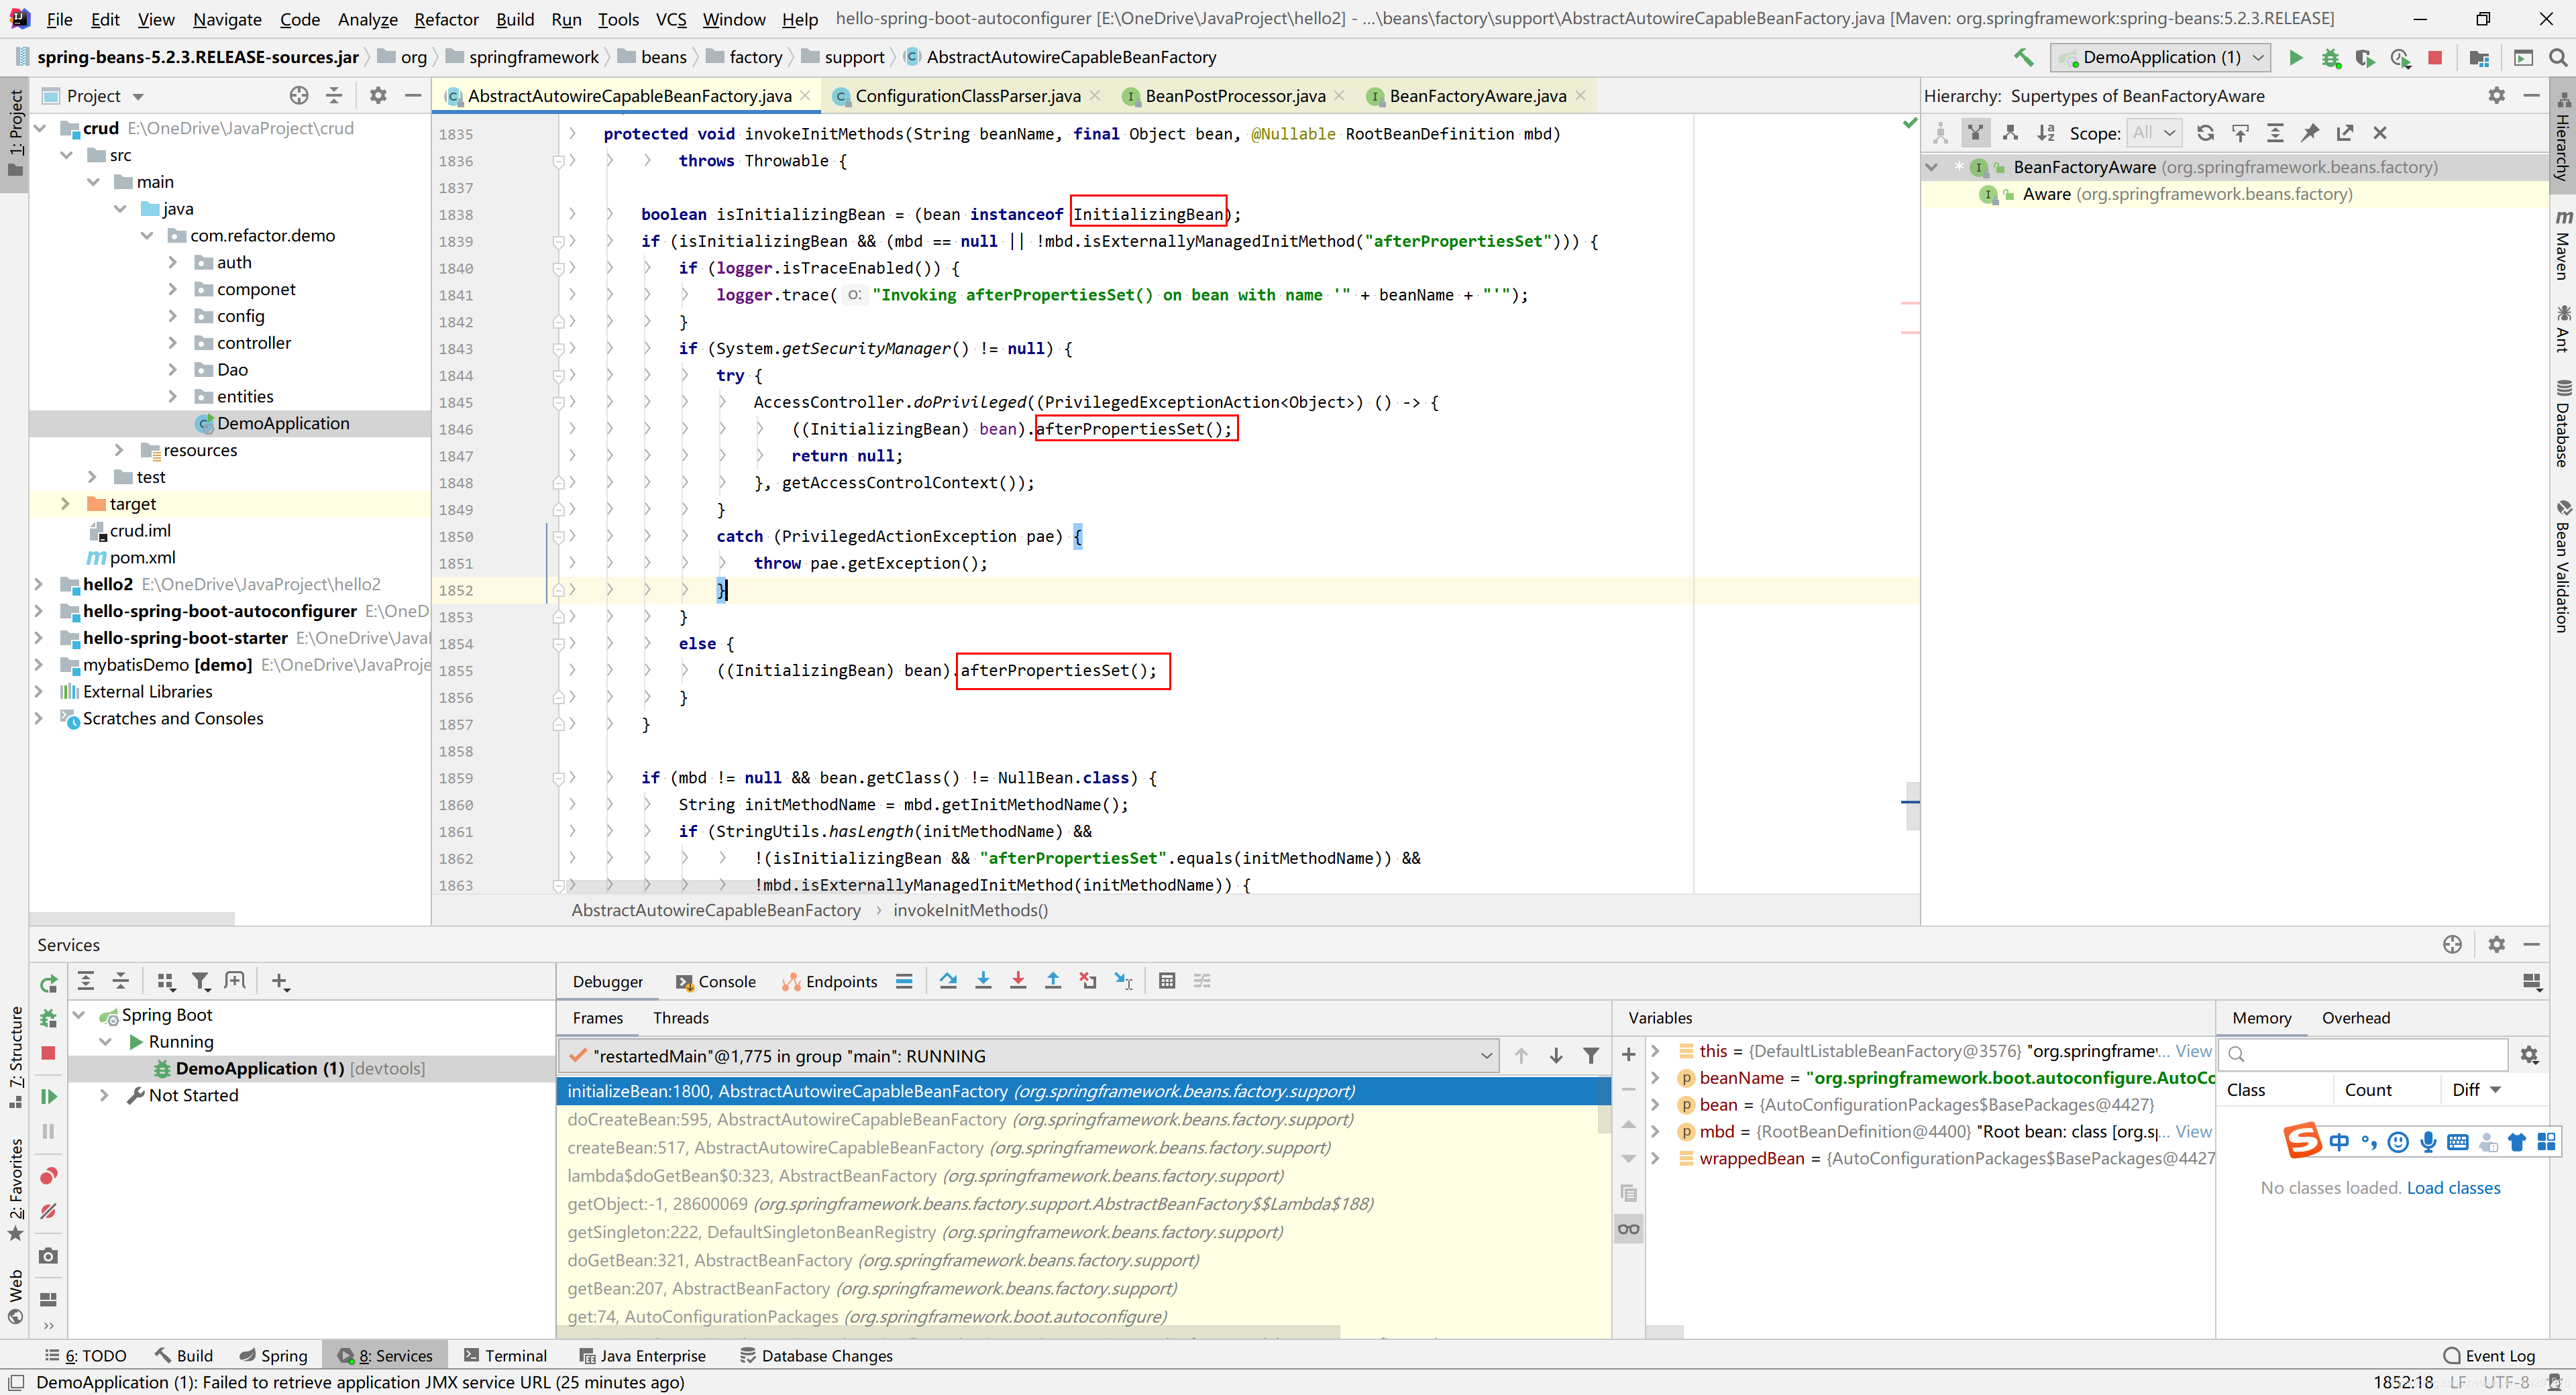Toggle the Hierarchy tool window stripe

[2562, 137]
